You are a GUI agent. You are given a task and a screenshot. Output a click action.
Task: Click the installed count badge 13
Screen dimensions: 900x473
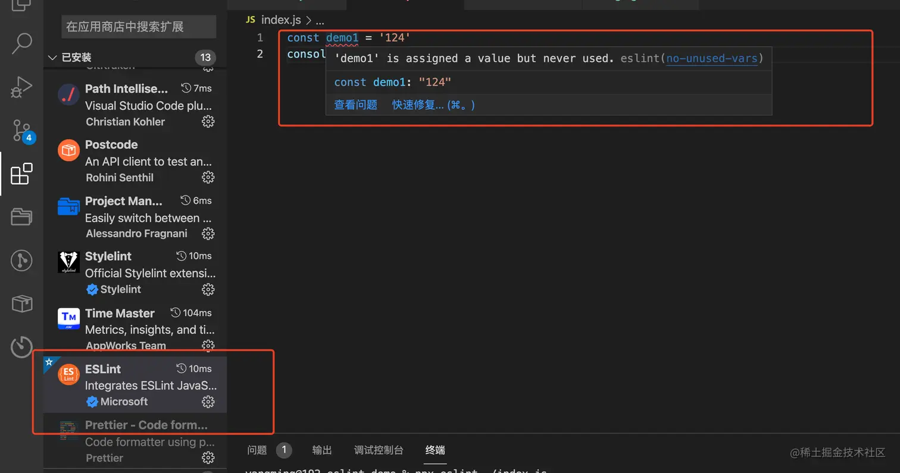pos(205,58)
